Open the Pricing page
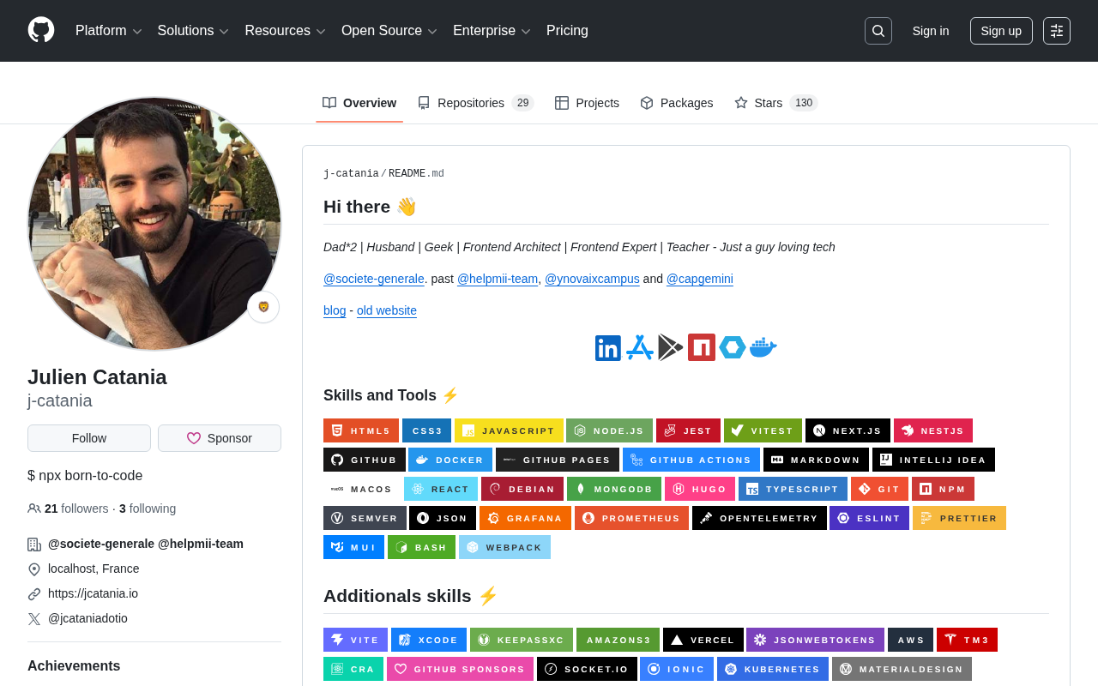The width and height of the screenshot is (1098, 686). 567,31
